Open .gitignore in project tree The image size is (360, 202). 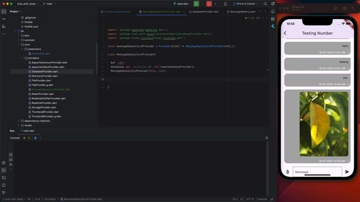[x=30, y=17]
